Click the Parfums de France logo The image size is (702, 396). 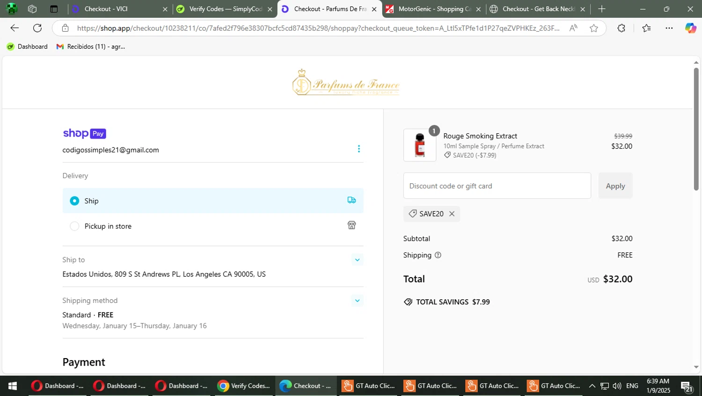[x=346, y=82]
